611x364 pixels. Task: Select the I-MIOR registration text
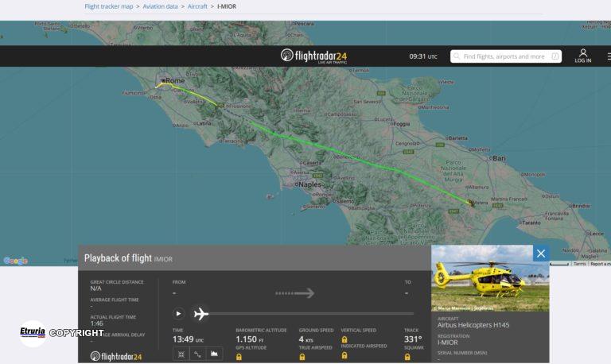click(448, 343)
